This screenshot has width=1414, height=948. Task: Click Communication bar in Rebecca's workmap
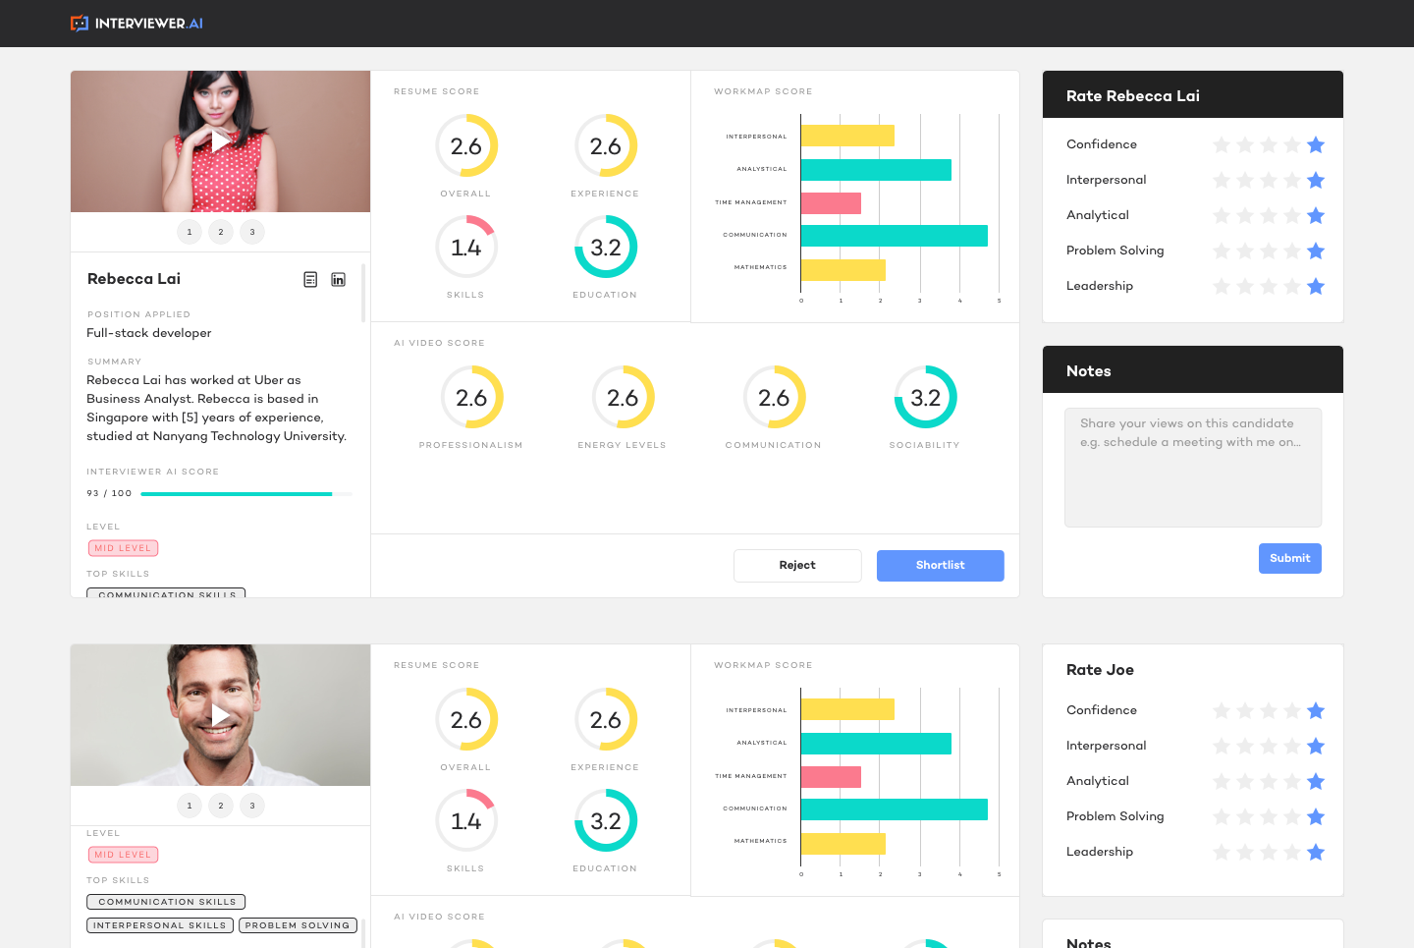pyautogui.click(x=894, y=236)
